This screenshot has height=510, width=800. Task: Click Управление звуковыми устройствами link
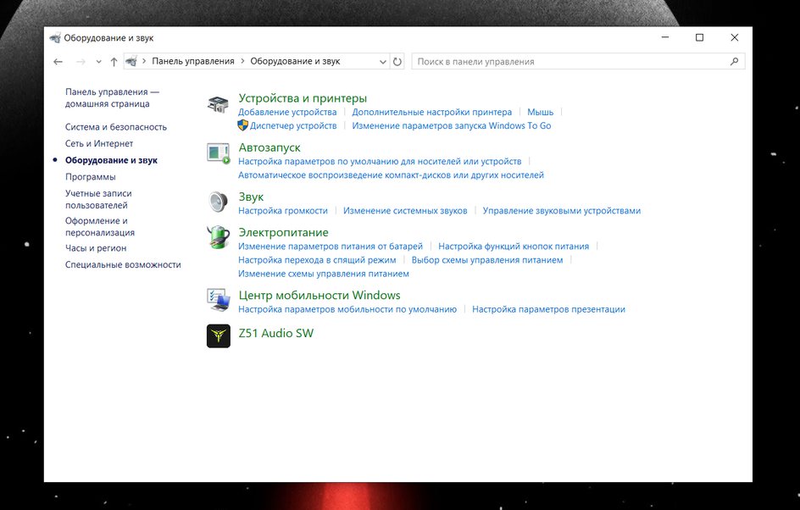click(562, 211)
